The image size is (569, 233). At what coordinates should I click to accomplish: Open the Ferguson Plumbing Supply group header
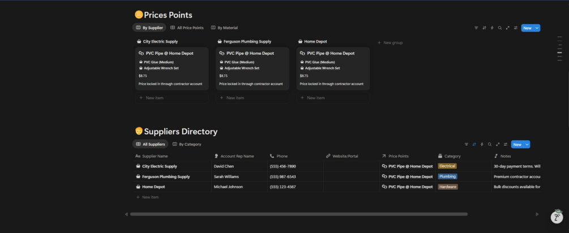244,42
